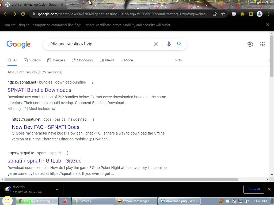Screen dimensions: 274x205
Task: Open spnati / spnati GitLab - GitGud result
Action: coord(44,161)
